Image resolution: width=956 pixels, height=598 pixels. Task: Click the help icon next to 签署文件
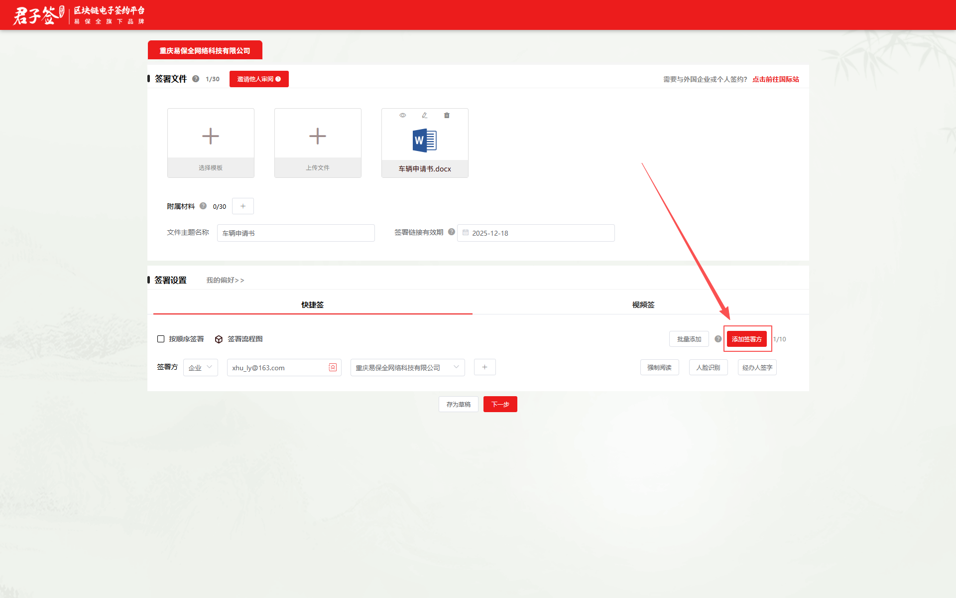tap(196, 79)
